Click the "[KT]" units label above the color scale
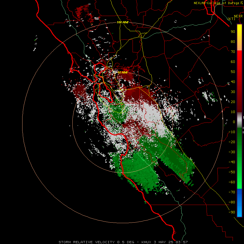 click(x=232, y=19)
